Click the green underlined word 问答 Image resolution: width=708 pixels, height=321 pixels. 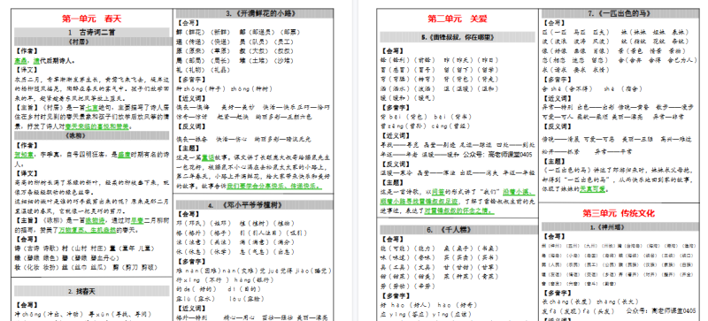point(438,191)
